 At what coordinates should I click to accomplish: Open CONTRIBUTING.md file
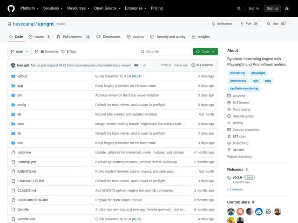pyautogui.click(x=33, y=200)
